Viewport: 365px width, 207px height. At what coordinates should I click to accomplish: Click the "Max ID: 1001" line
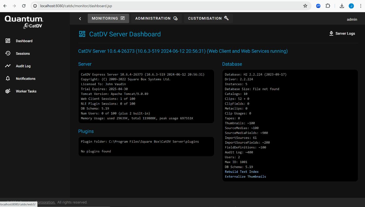(236, 162)
